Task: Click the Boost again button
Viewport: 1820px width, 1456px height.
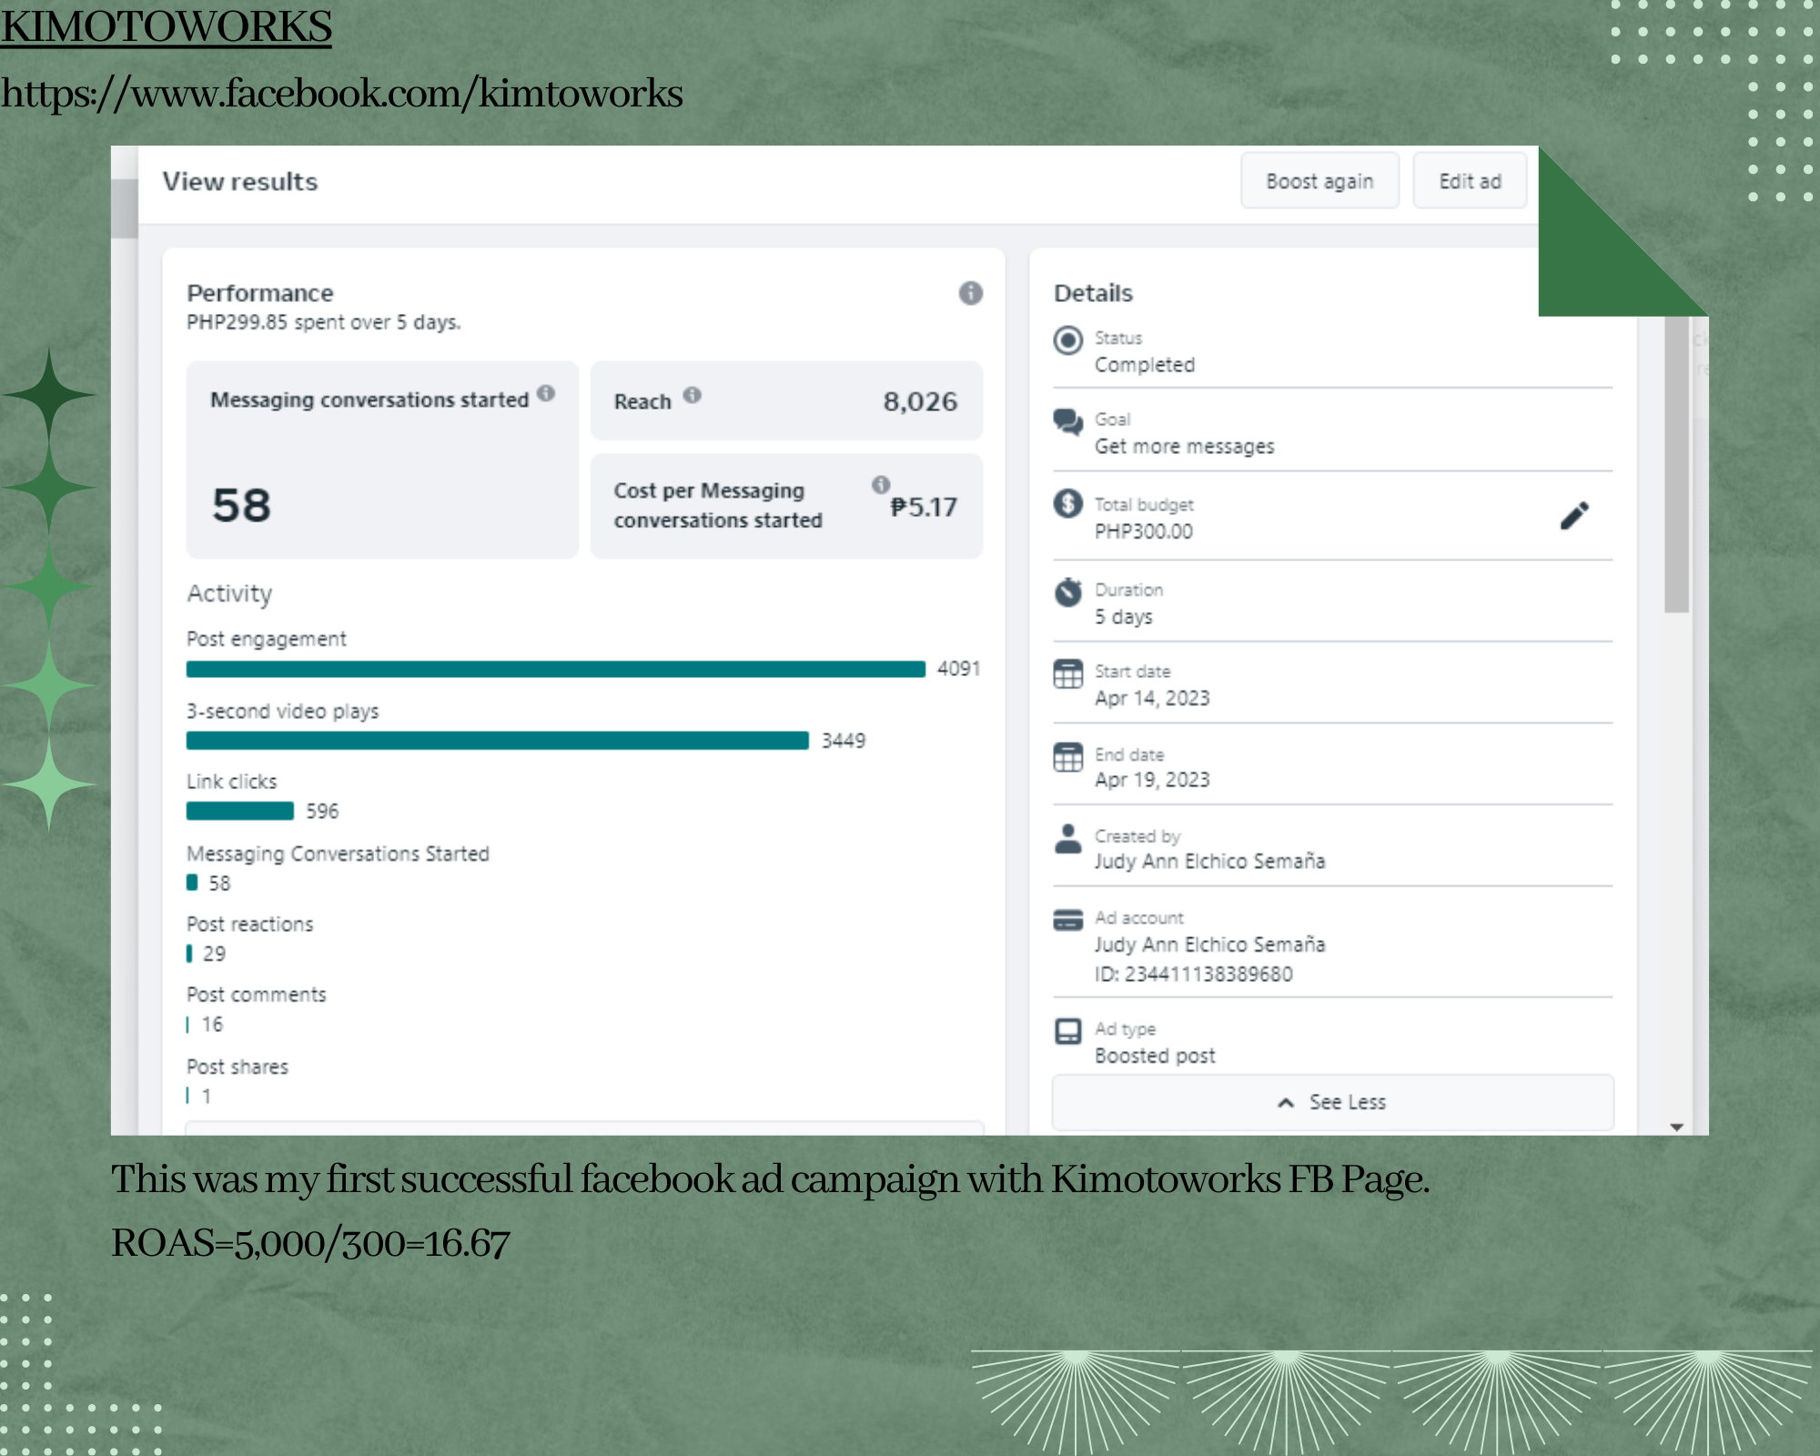Action: tap(1319, 181)
